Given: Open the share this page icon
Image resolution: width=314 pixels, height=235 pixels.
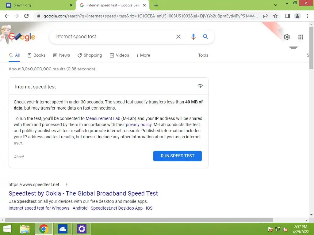Looking at the screenshot, I should (266, 16).
